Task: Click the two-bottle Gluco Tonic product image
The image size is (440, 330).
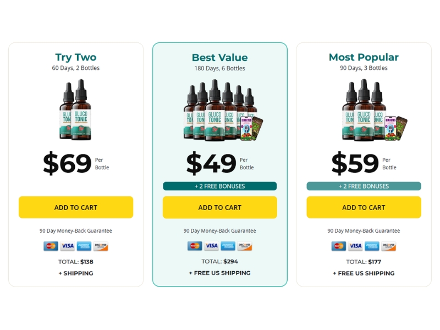Action: coord(75,109)
